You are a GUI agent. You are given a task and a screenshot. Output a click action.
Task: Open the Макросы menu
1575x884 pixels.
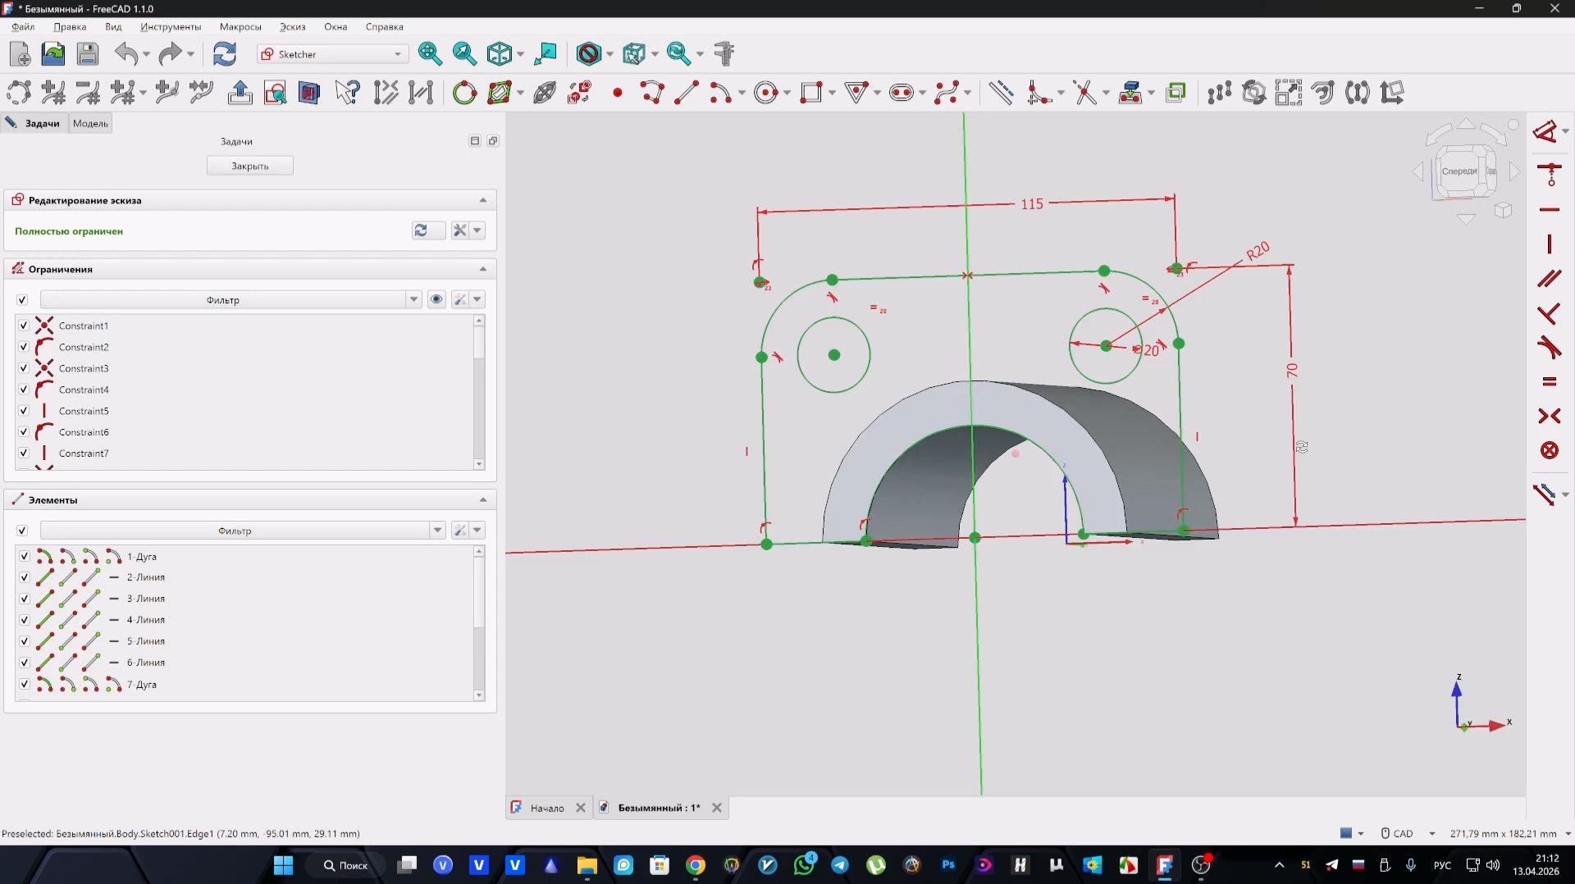[x=240, y=26]
